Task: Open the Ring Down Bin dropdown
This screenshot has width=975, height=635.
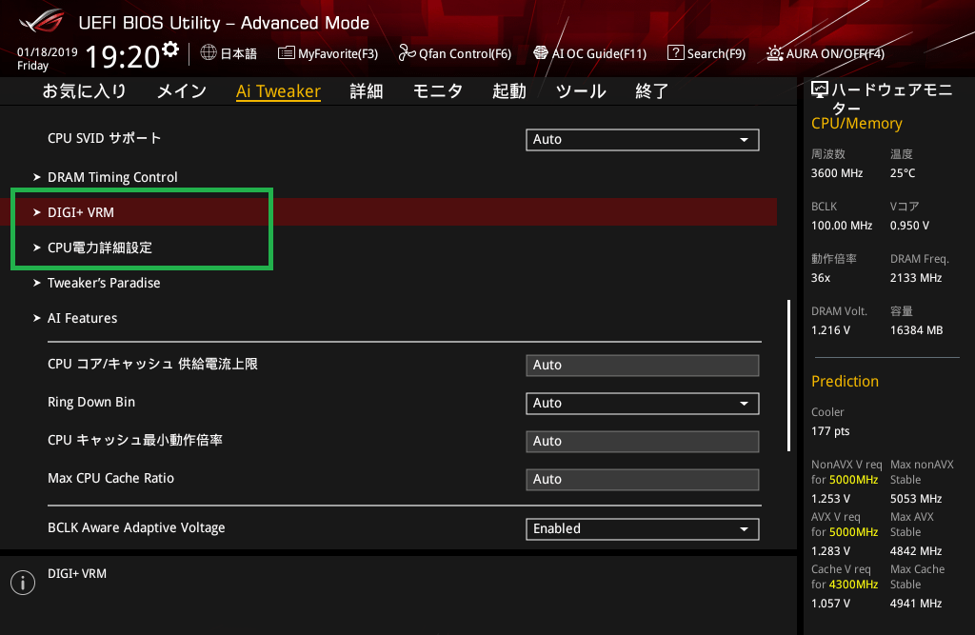Action: [643, 403]
